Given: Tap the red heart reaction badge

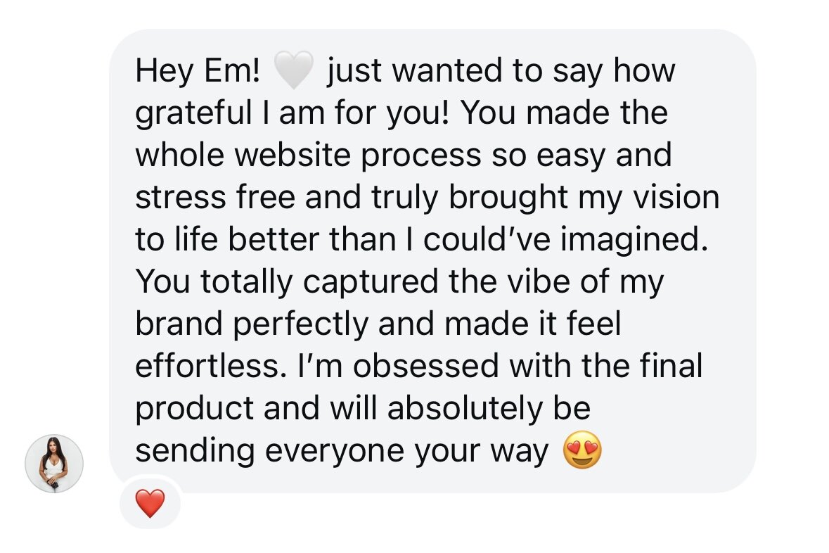Looking at the screenshot, I should (150, 504).
